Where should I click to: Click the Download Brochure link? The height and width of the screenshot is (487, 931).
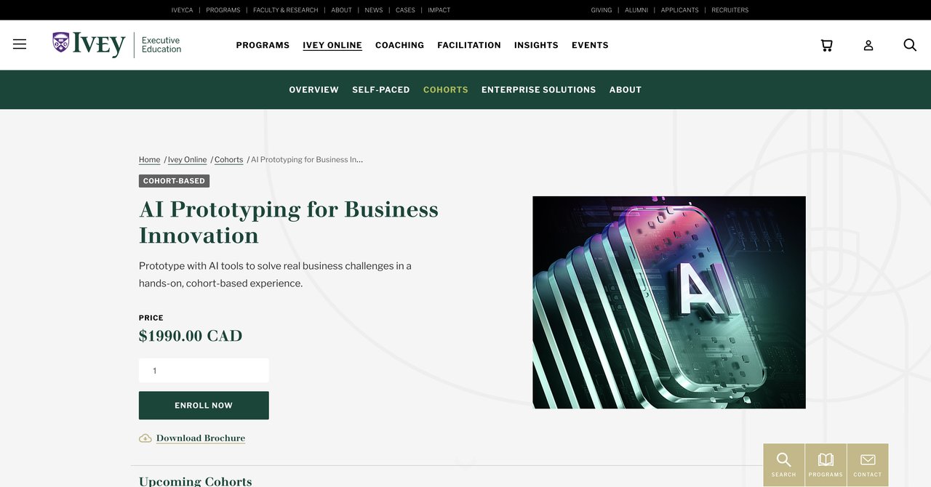click(x=201, y=438)
